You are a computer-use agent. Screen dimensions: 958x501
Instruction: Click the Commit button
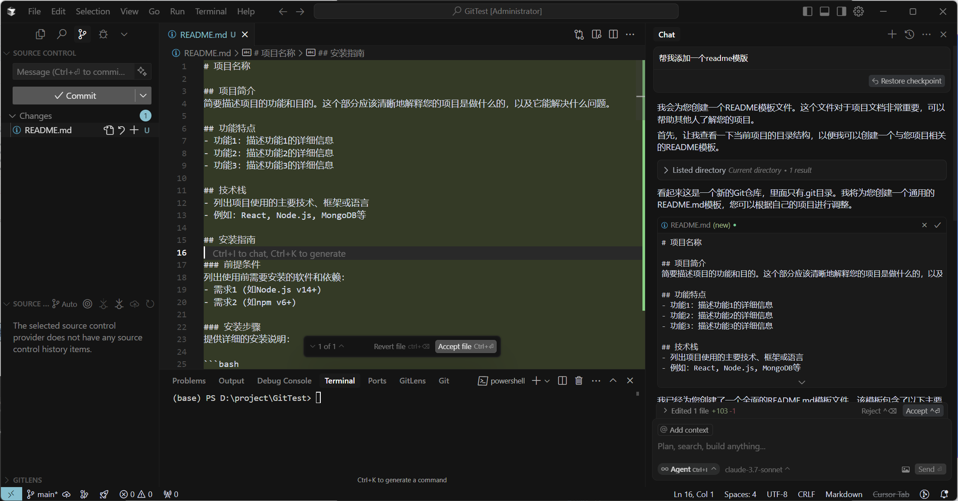74,95
